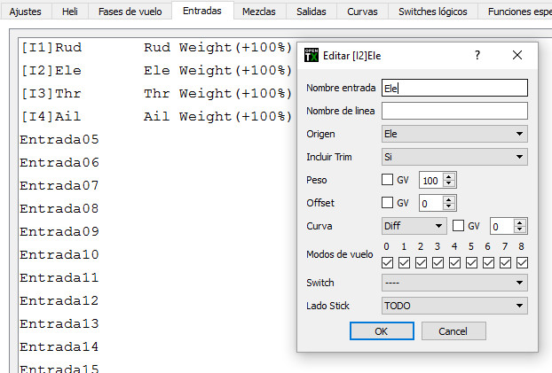The width and height of the screenshot is (552, 373).
Task: Click the help question mark button
Action: 477,55
